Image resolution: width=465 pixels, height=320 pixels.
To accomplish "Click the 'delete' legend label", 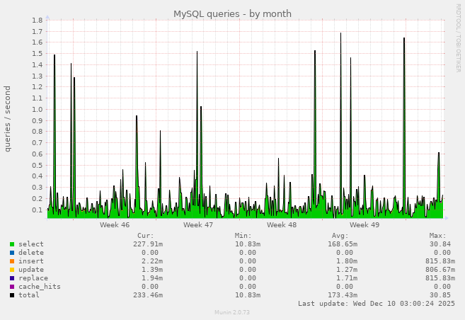I will (31, 252).
